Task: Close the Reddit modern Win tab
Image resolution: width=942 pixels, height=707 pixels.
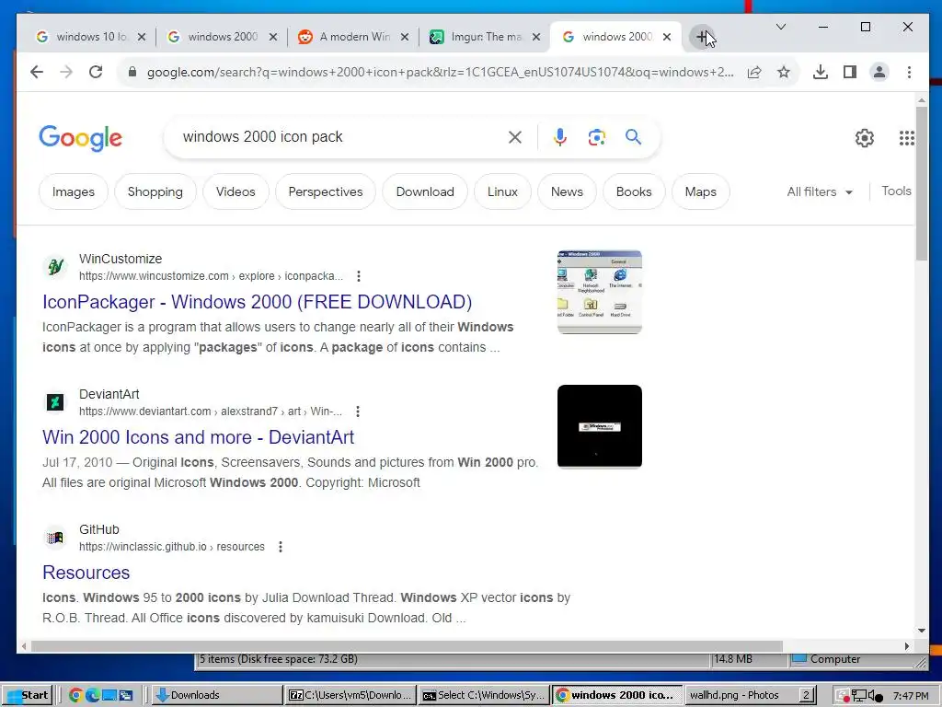Action: point(405,37)
